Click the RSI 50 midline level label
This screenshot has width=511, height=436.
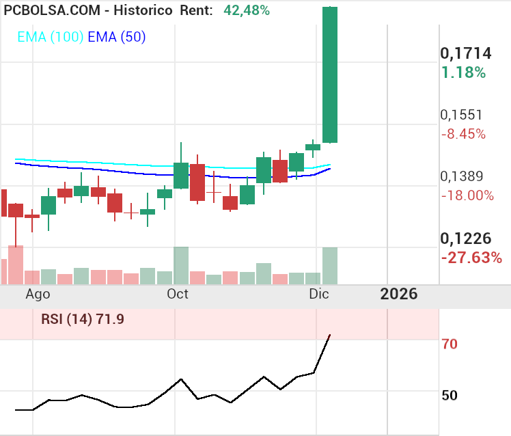coord(450,396)
